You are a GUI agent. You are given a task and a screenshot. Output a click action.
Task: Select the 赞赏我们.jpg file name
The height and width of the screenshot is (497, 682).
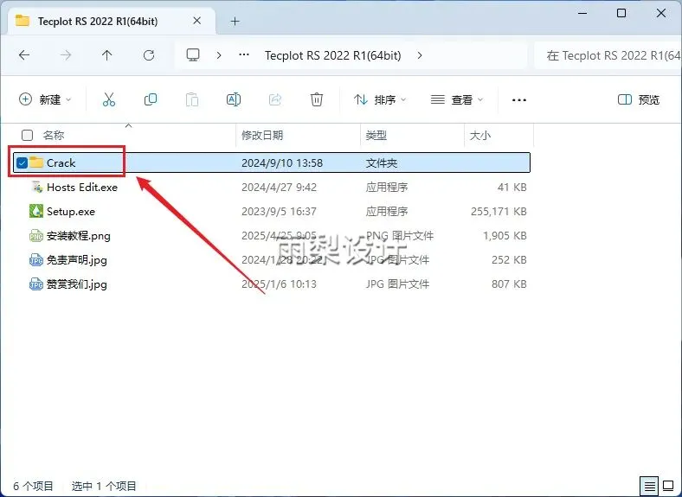76,284
